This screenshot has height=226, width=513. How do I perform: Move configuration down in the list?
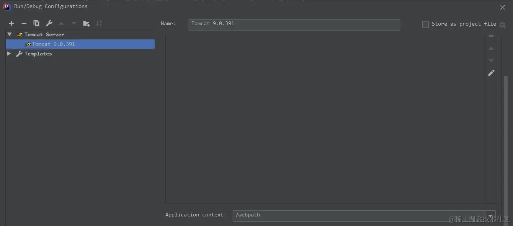(x=74, y=23)
